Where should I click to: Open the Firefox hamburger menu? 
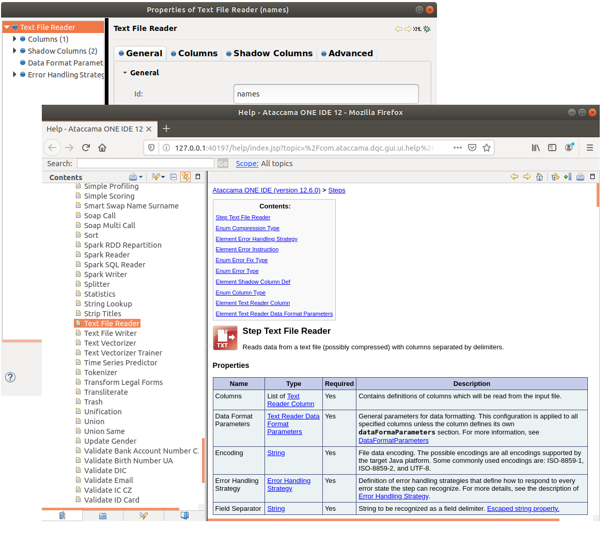coord(589,148)
